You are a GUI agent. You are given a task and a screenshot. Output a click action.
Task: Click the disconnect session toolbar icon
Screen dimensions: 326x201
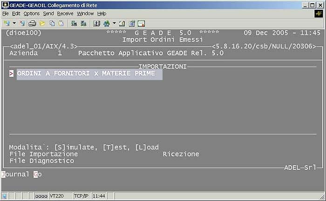22,23
